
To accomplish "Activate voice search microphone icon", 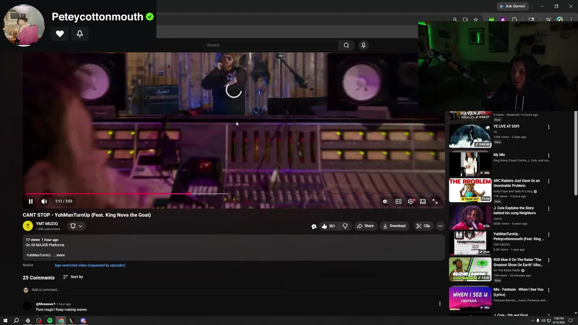I will pyautogui.click(x=364, y=45).
